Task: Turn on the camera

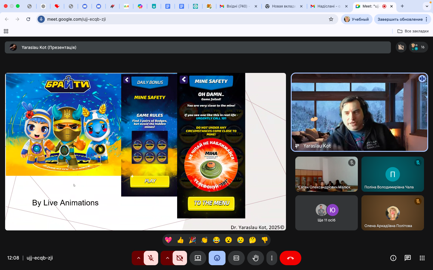Action: tap(180, 258)
